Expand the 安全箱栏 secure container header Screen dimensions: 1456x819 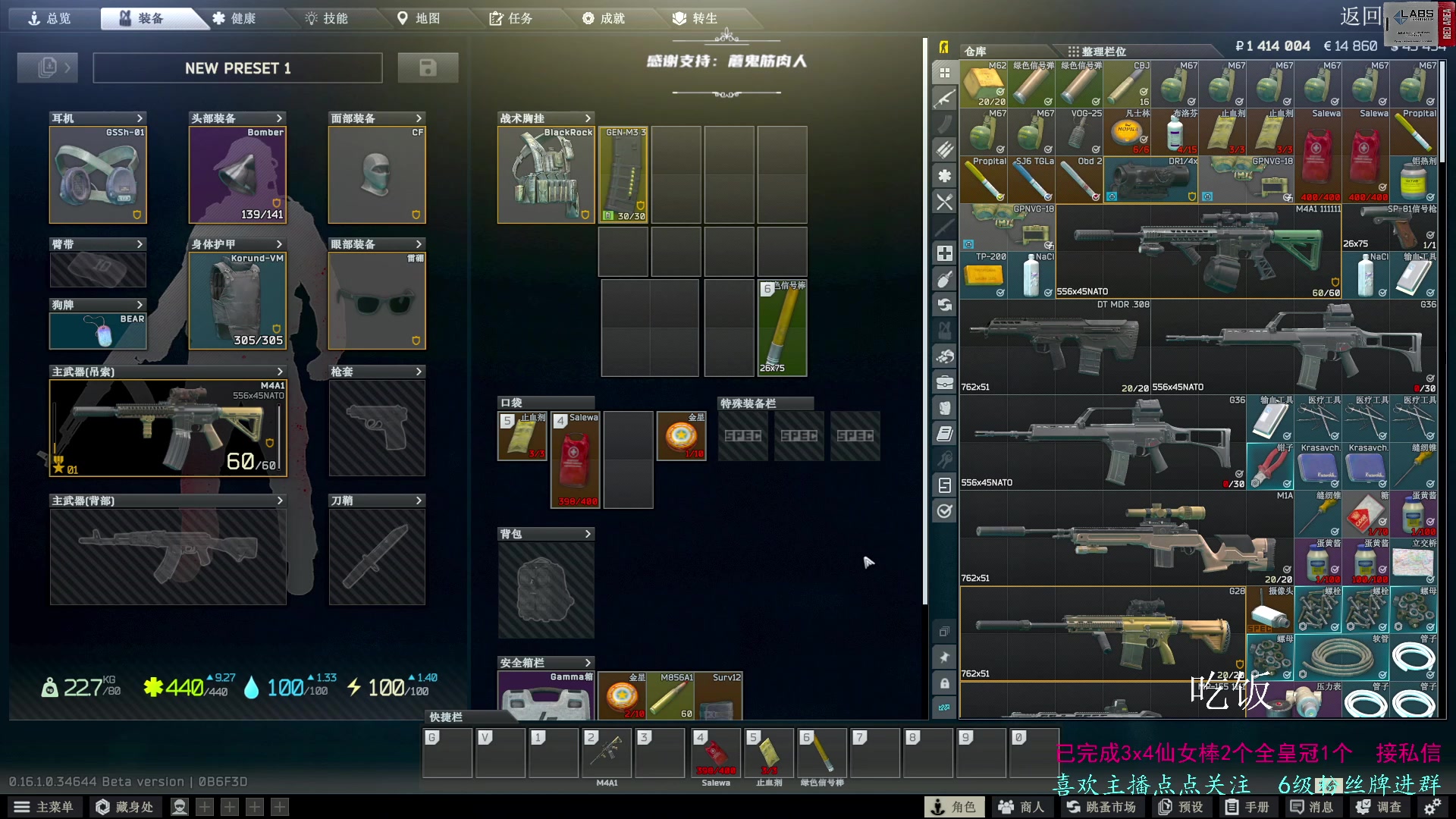coord(546,663)
